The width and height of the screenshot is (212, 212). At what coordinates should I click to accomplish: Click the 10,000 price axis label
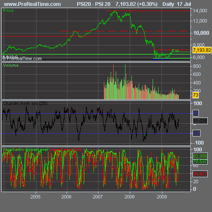point(201,33)
